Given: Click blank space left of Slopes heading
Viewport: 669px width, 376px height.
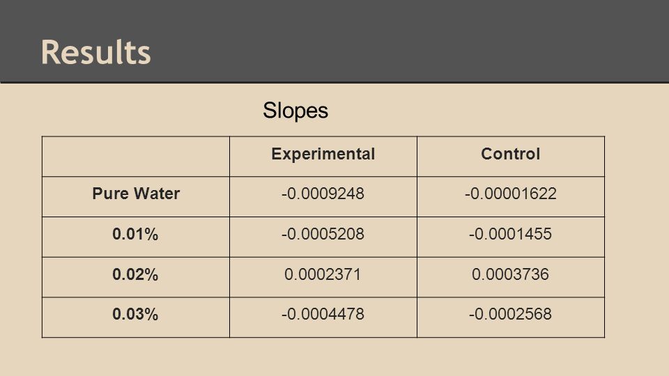Looking at the screenshot, I should point(149,111).
